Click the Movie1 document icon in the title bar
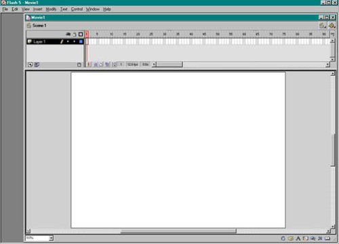339x244 pixels. click(x=28, y=18)
